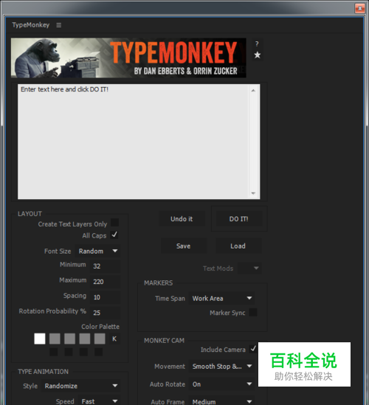Open the Style Randomize dropdown
Screen dimensions: 369x405
(x=80, y=386)
